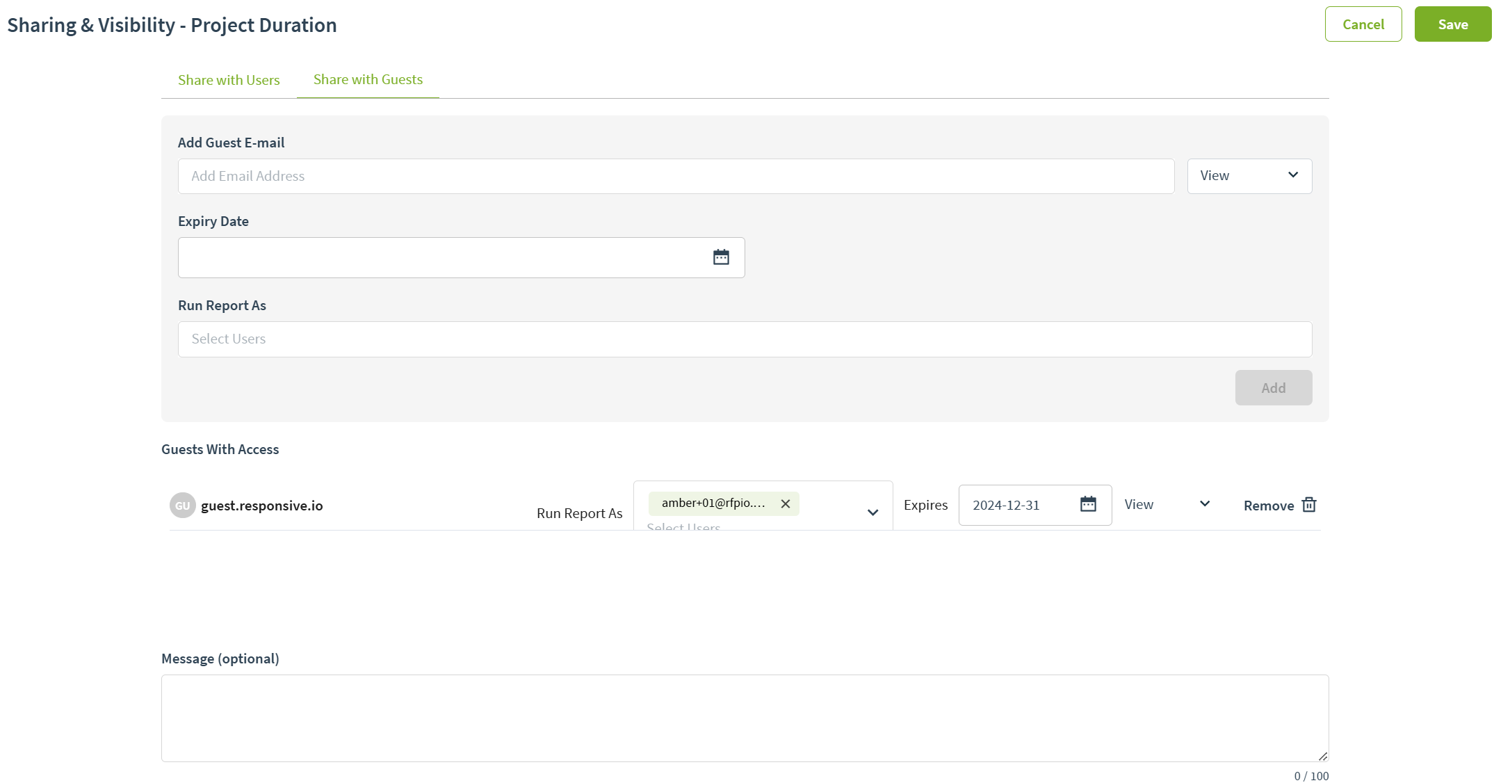The height and width of the screenshot is (783, 1494).
Task: Click the GU guest avatar icon
Action: (182, 506)
